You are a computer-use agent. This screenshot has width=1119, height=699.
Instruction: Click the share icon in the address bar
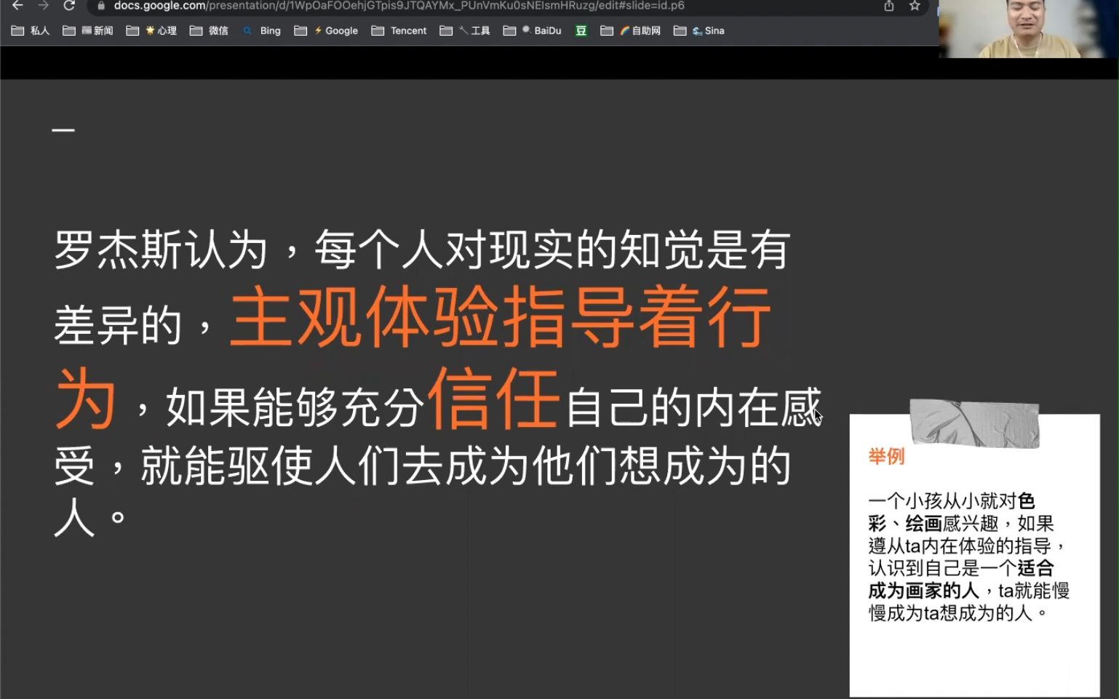888,6
